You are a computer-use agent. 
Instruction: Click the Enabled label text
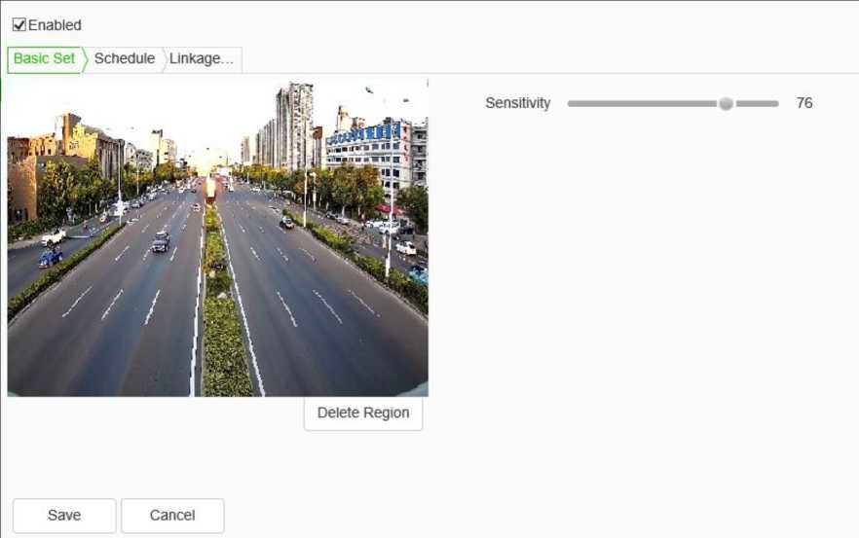pos(55,25)
